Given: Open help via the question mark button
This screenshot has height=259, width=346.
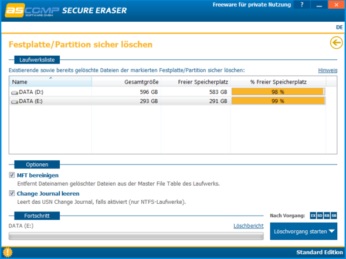Looking at the screenshot, I should [302, 5].
